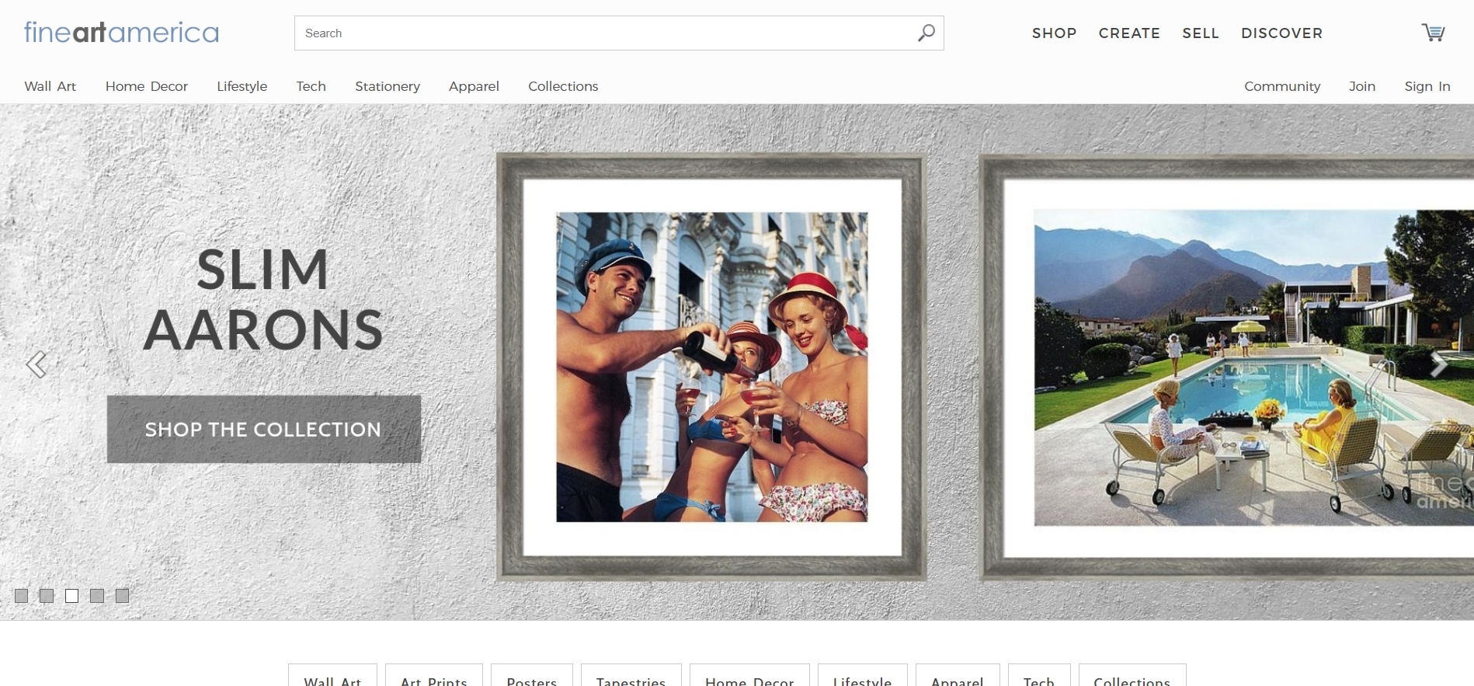Select the Posters tab
This screenshot has height=686, width=1474.
(532, 676)
